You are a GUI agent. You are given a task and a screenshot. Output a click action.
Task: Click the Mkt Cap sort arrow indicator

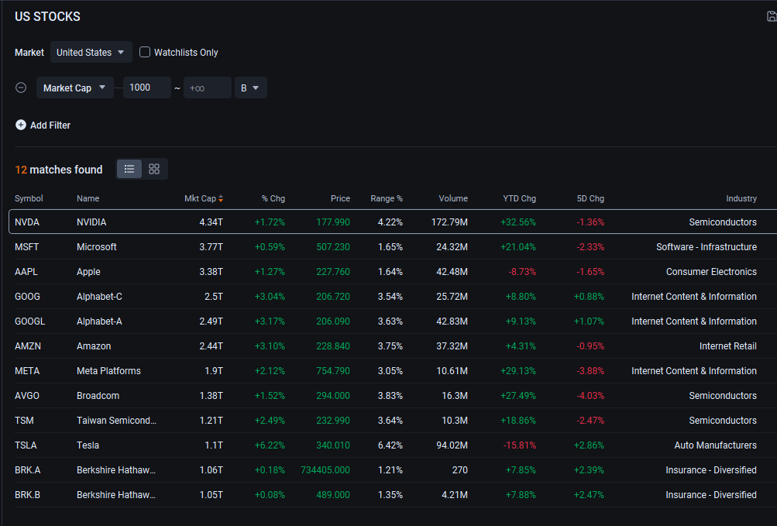pyautogui.click(x=221, y=198)
